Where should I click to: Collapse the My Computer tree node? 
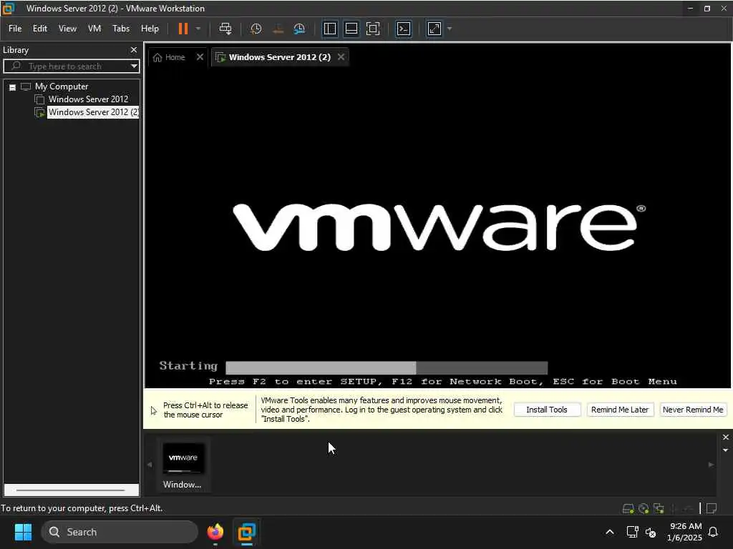(13, 87)
